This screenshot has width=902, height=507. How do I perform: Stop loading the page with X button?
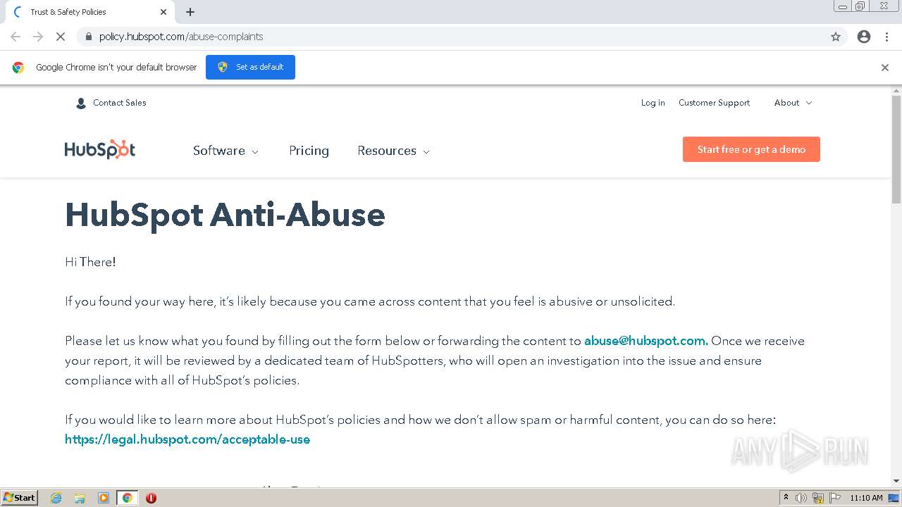point(61,37)
